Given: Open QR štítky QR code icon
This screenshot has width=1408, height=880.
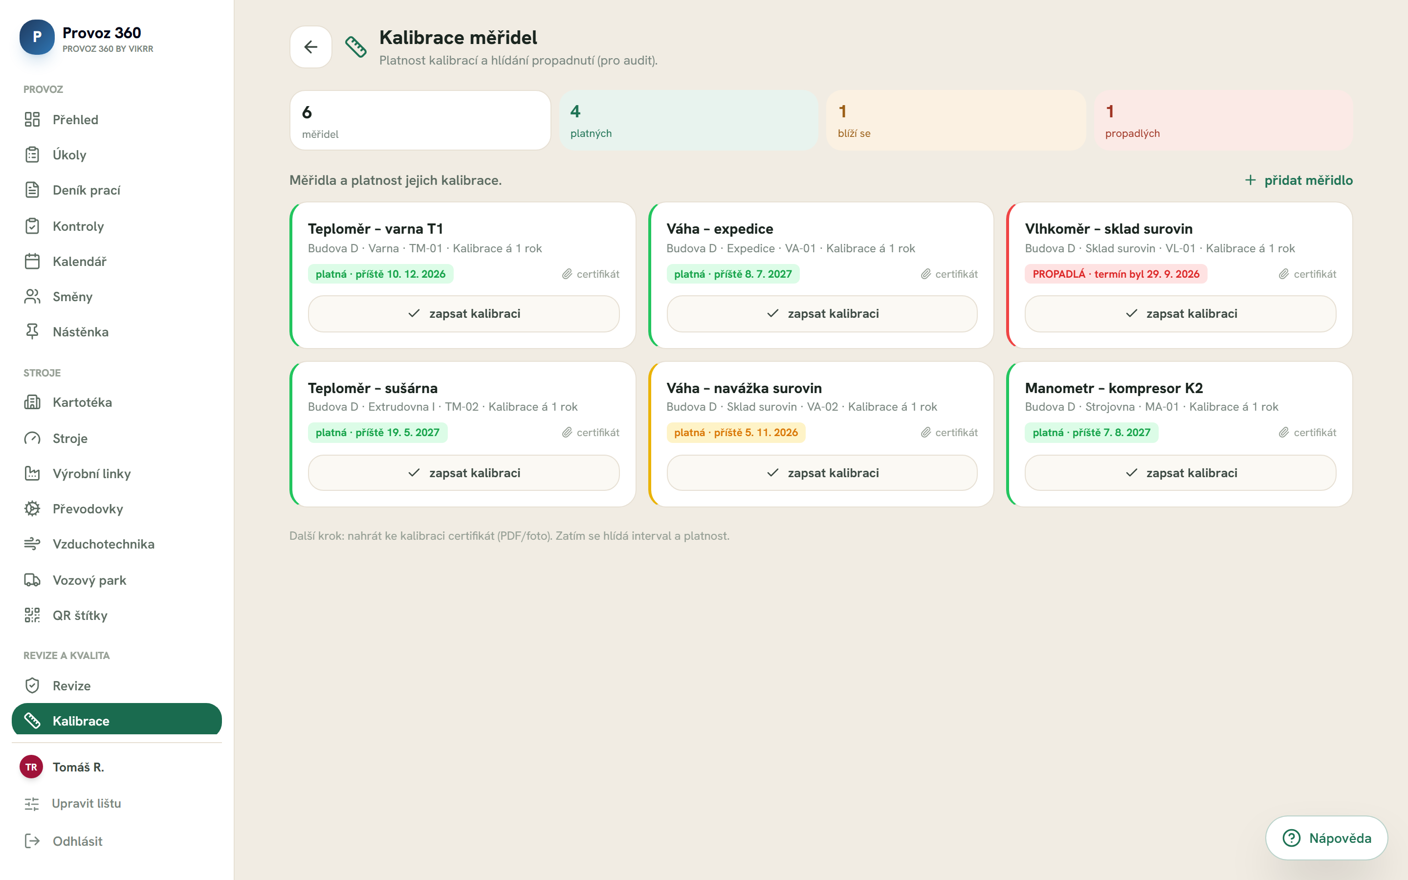Looking at the screenshot, I should pos(32,615).
